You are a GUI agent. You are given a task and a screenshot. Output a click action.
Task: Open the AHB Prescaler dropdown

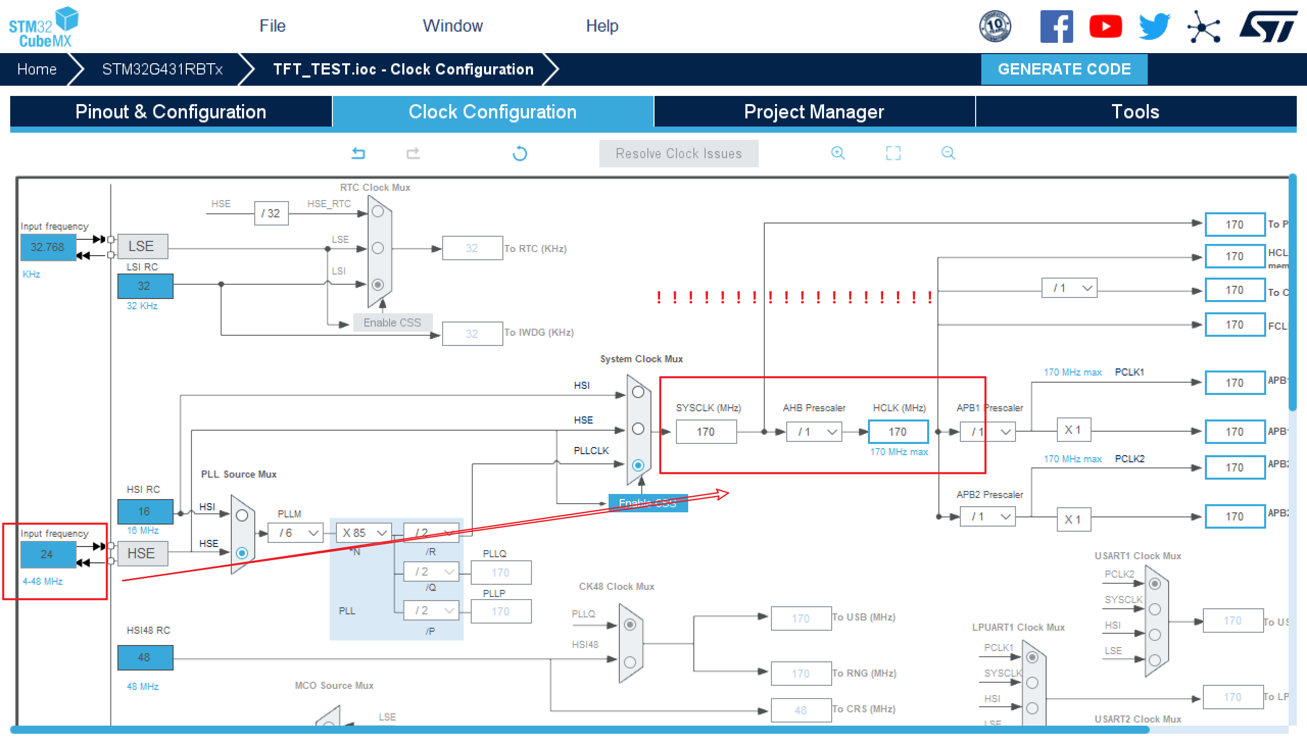814,432
